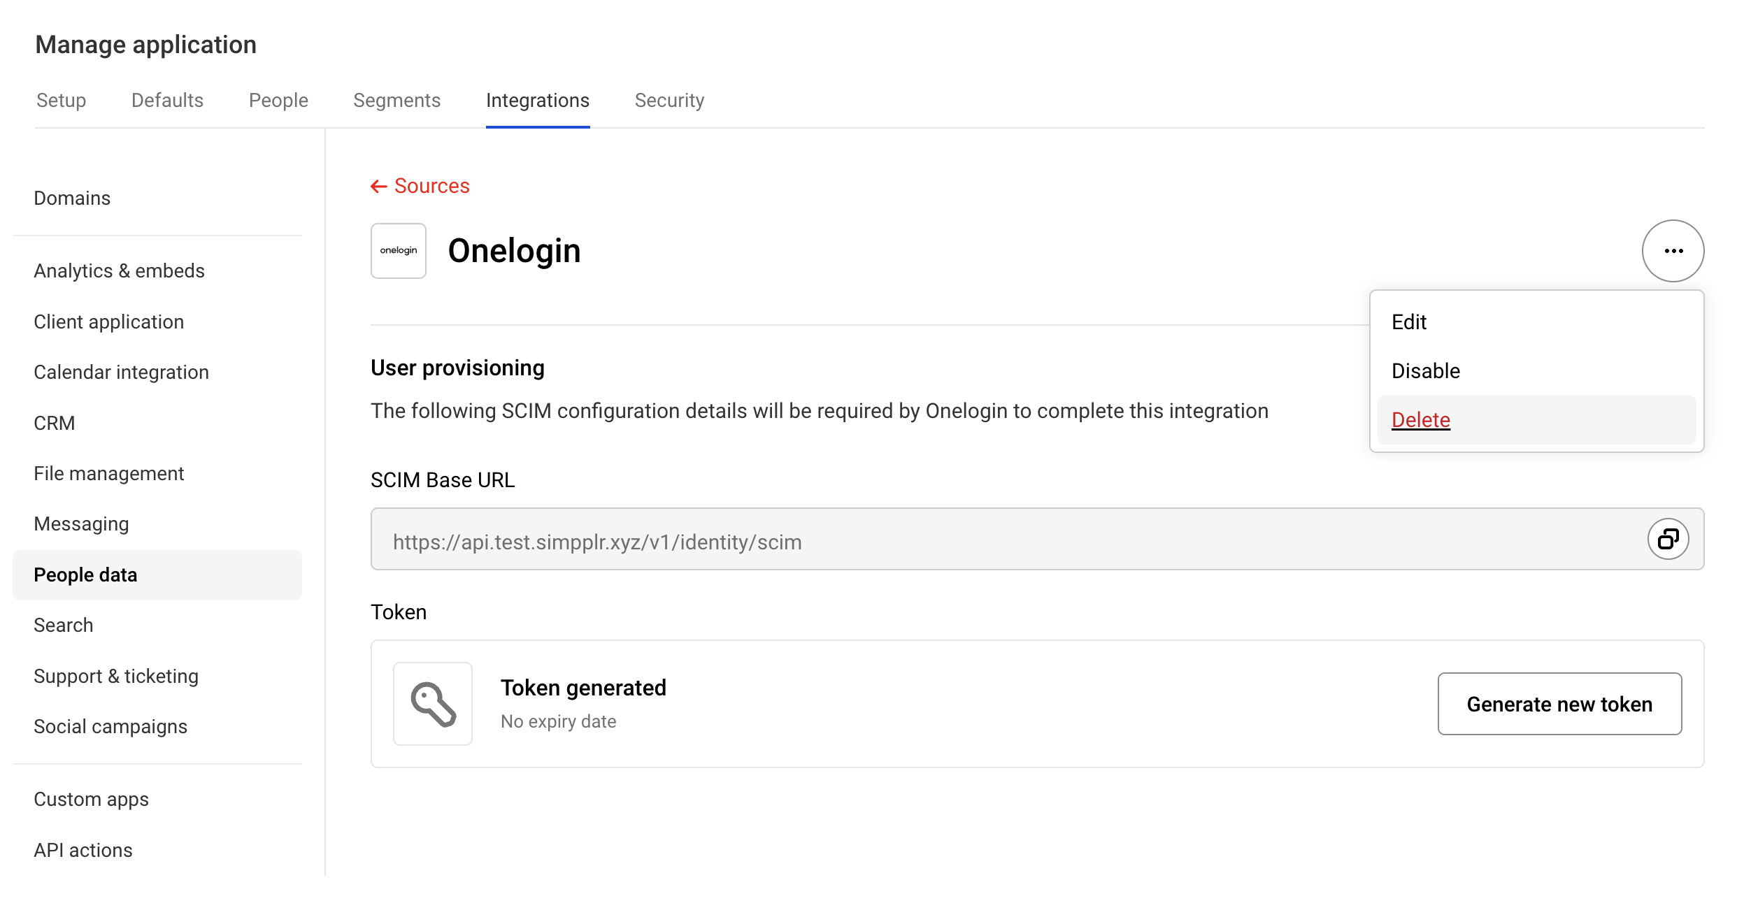Choose Edit from the options menu
The width and height of the screenshot is (1737, 910).
pyautogui.click(x=1409, y=322)
